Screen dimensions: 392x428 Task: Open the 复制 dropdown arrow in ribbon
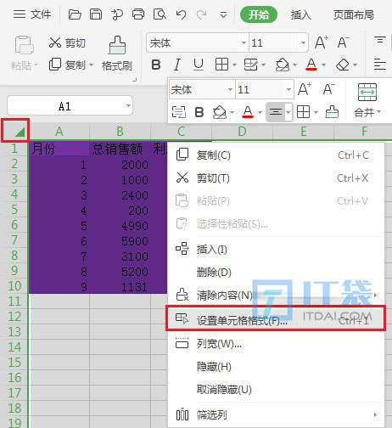(91, 65)
